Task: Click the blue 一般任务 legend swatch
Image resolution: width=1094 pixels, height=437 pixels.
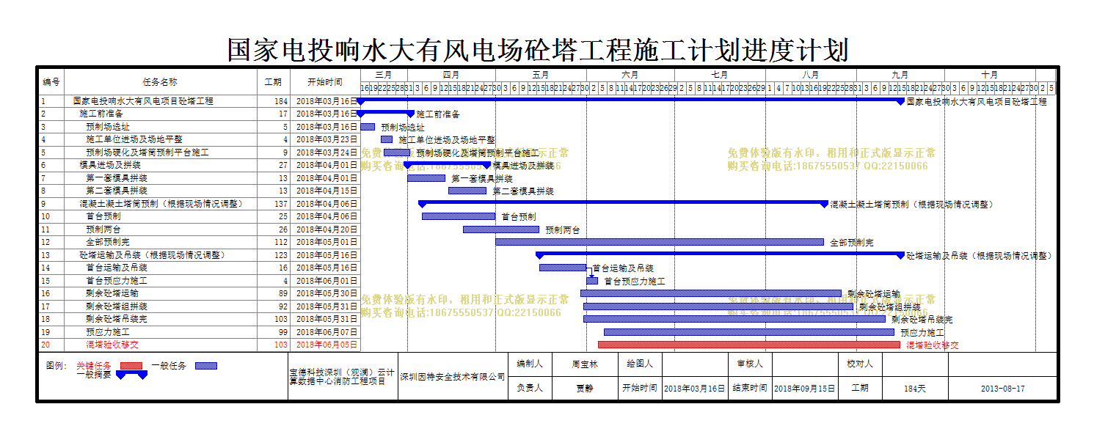Action: [206, 365]
